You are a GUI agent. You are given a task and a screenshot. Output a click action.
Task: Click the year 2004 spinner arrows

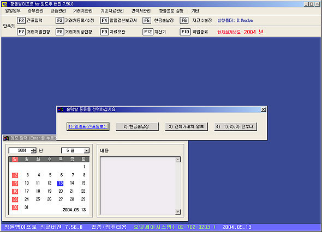pos(34,151)
